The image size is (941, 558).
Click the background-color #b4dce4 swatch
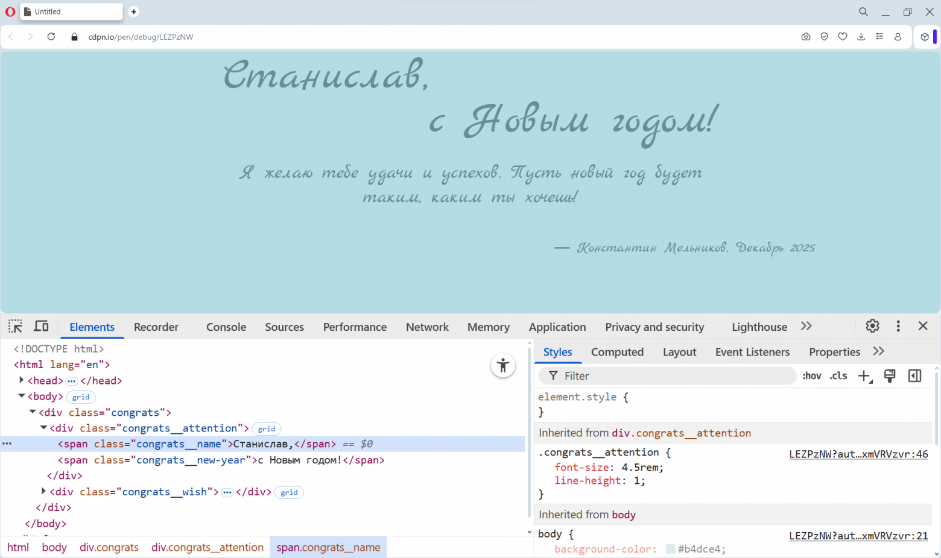670,549
